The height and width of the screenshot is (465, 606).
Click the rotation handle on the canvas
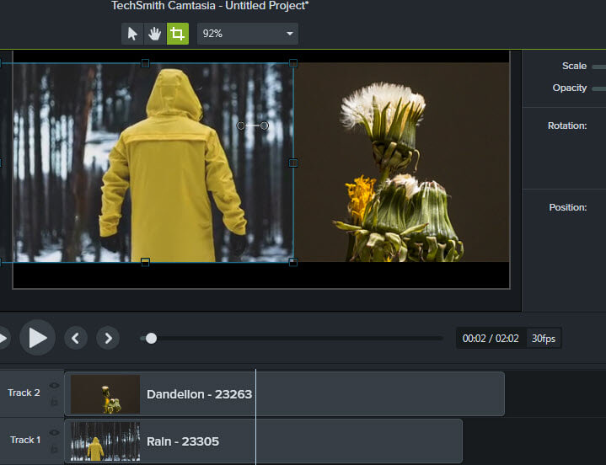coord(264,126)
